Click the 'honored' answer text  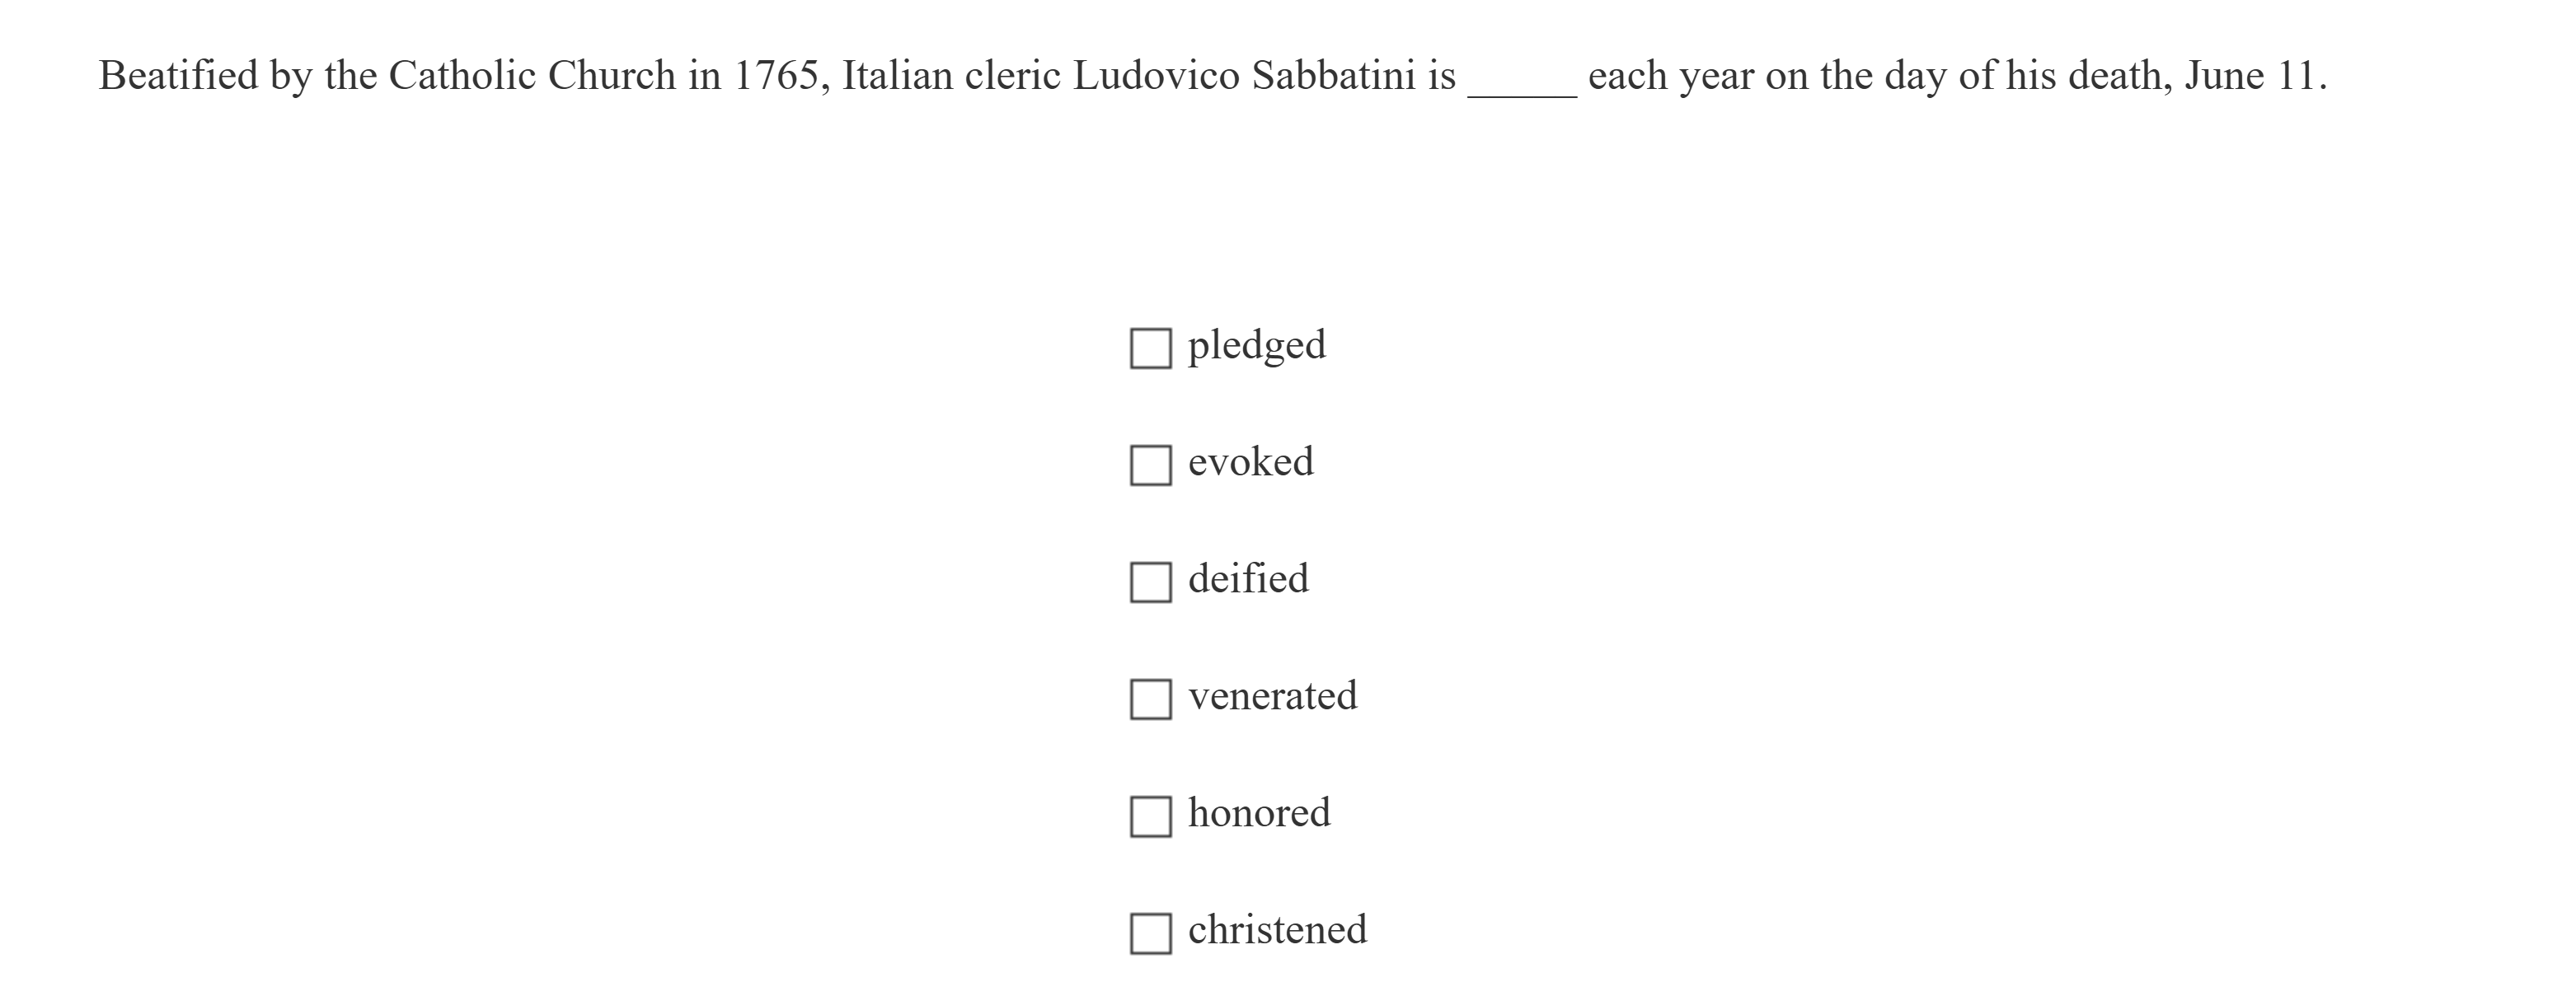[x=1258, y=813]
